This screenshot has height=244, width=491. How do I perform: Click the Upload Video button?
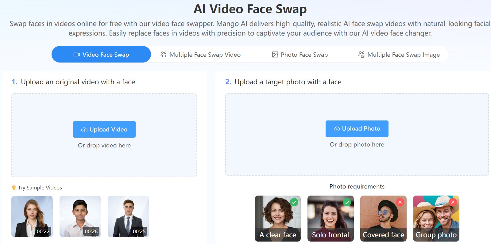pos(104,129)
